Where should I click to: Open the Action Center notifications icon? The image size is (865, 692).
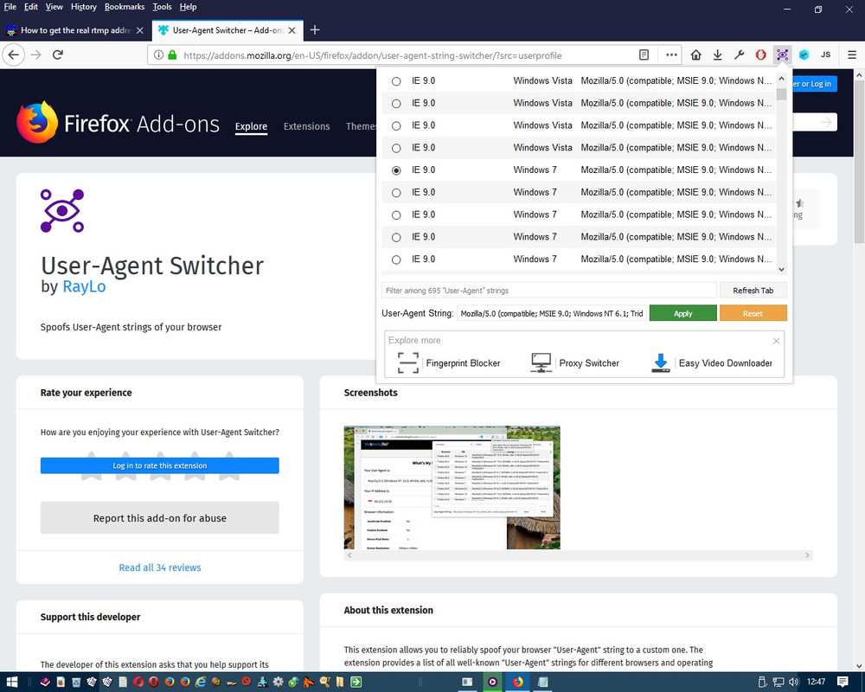tap(843, 682)
